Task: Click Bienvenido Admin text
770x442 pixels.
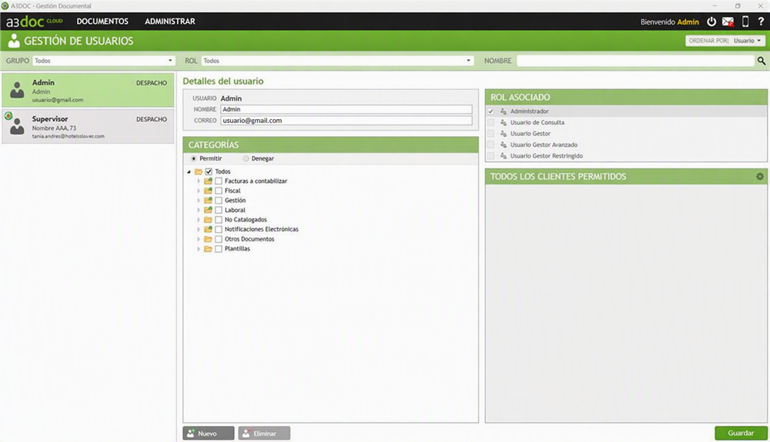Action: [669, 22]
